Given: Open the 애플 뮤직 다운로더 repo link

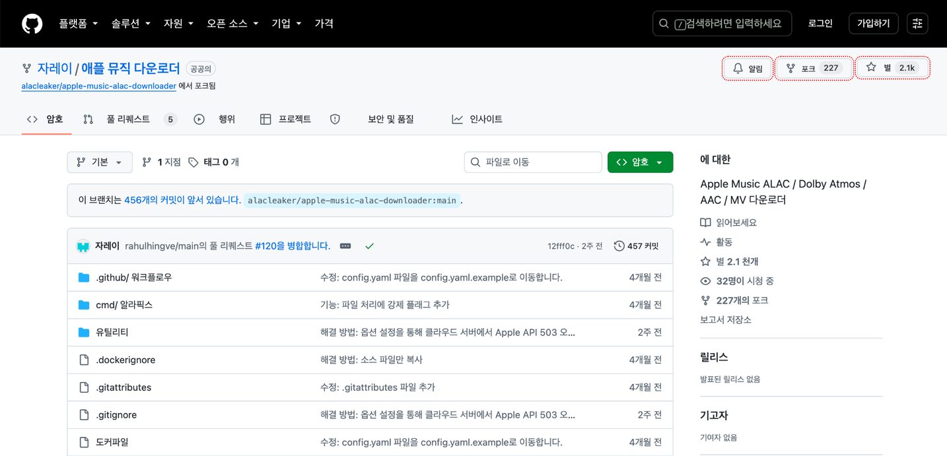Looking at the screenshot, I should [131, 68].
